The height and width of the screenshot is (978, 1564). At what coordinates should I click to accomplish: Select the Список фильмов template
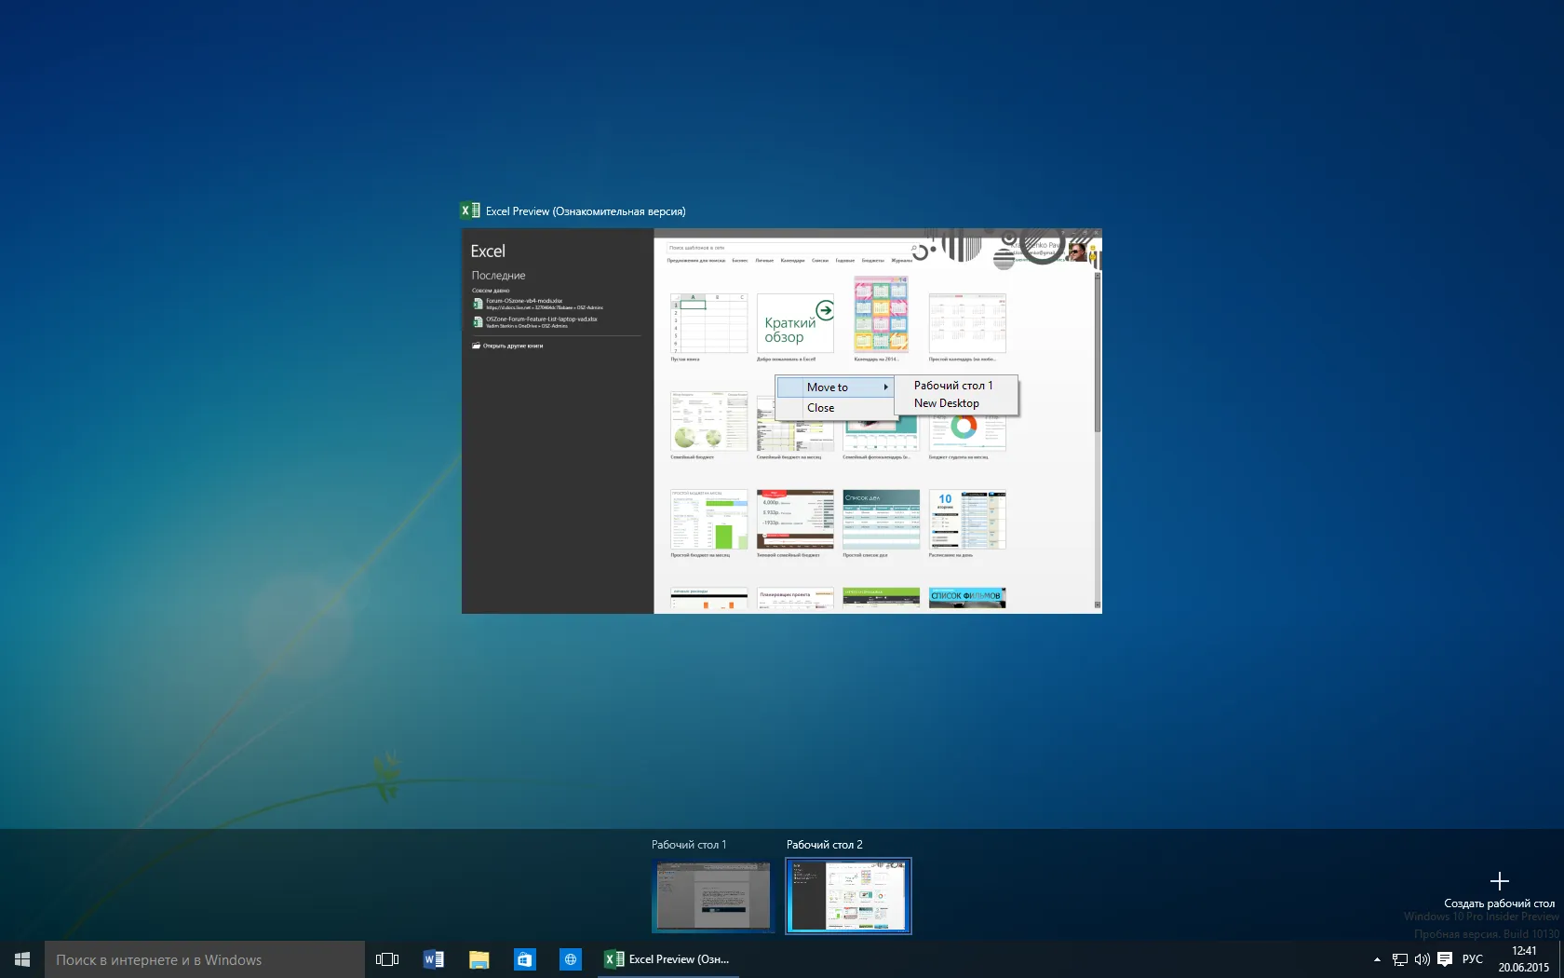[x=967, y=598]
